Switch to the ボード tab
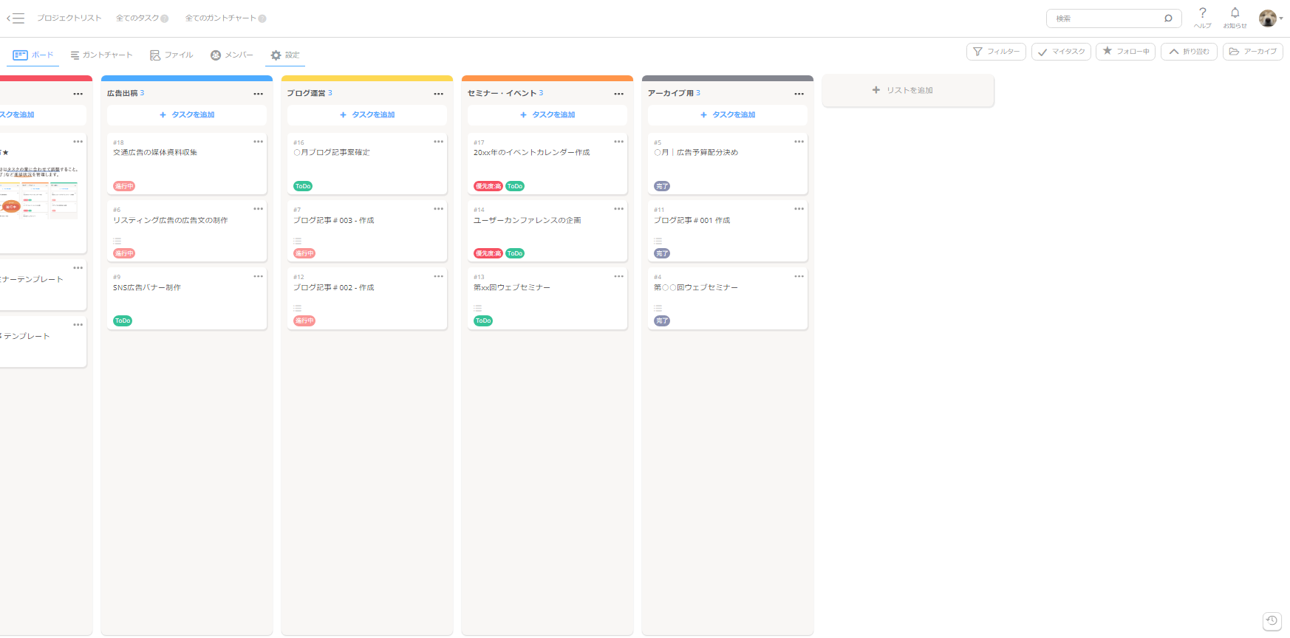Image resolution: width=1290 pixels, height=638 pixels. 34,55
